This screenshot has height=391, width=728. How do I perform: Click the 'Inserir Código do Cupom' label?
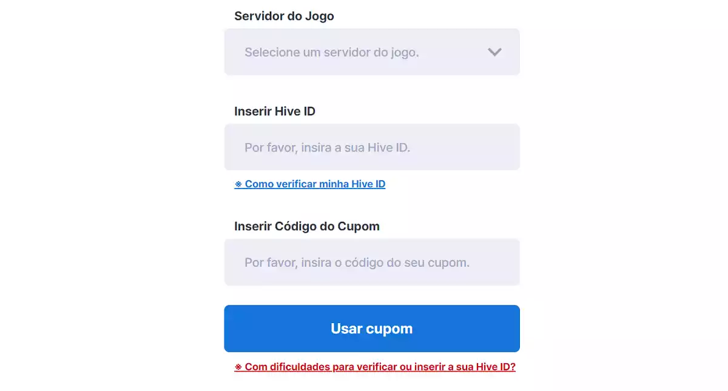pos(306,226)
